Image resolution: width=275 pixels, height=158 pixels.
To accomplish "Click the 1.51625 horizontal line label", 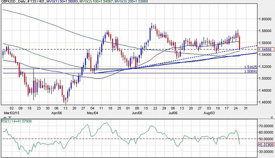I will click(251, 67).
